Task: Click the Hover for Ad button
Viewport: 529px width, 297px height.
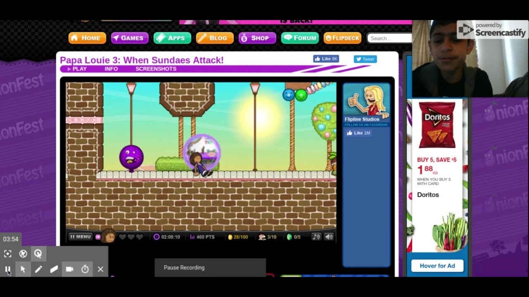Action: (x=437, y=266)
